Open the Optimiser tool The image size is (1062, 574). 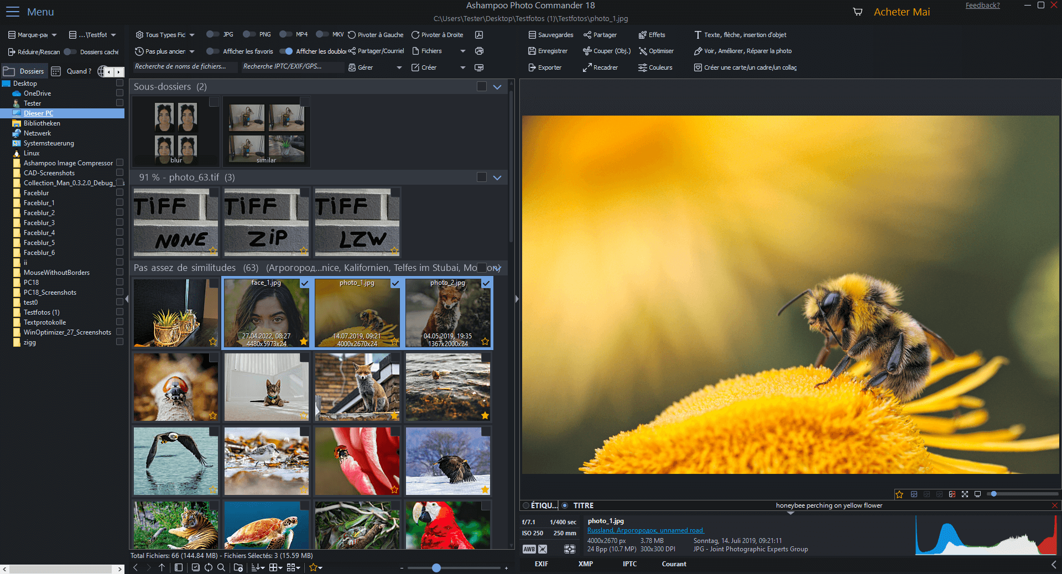click(x=656, y=51)
